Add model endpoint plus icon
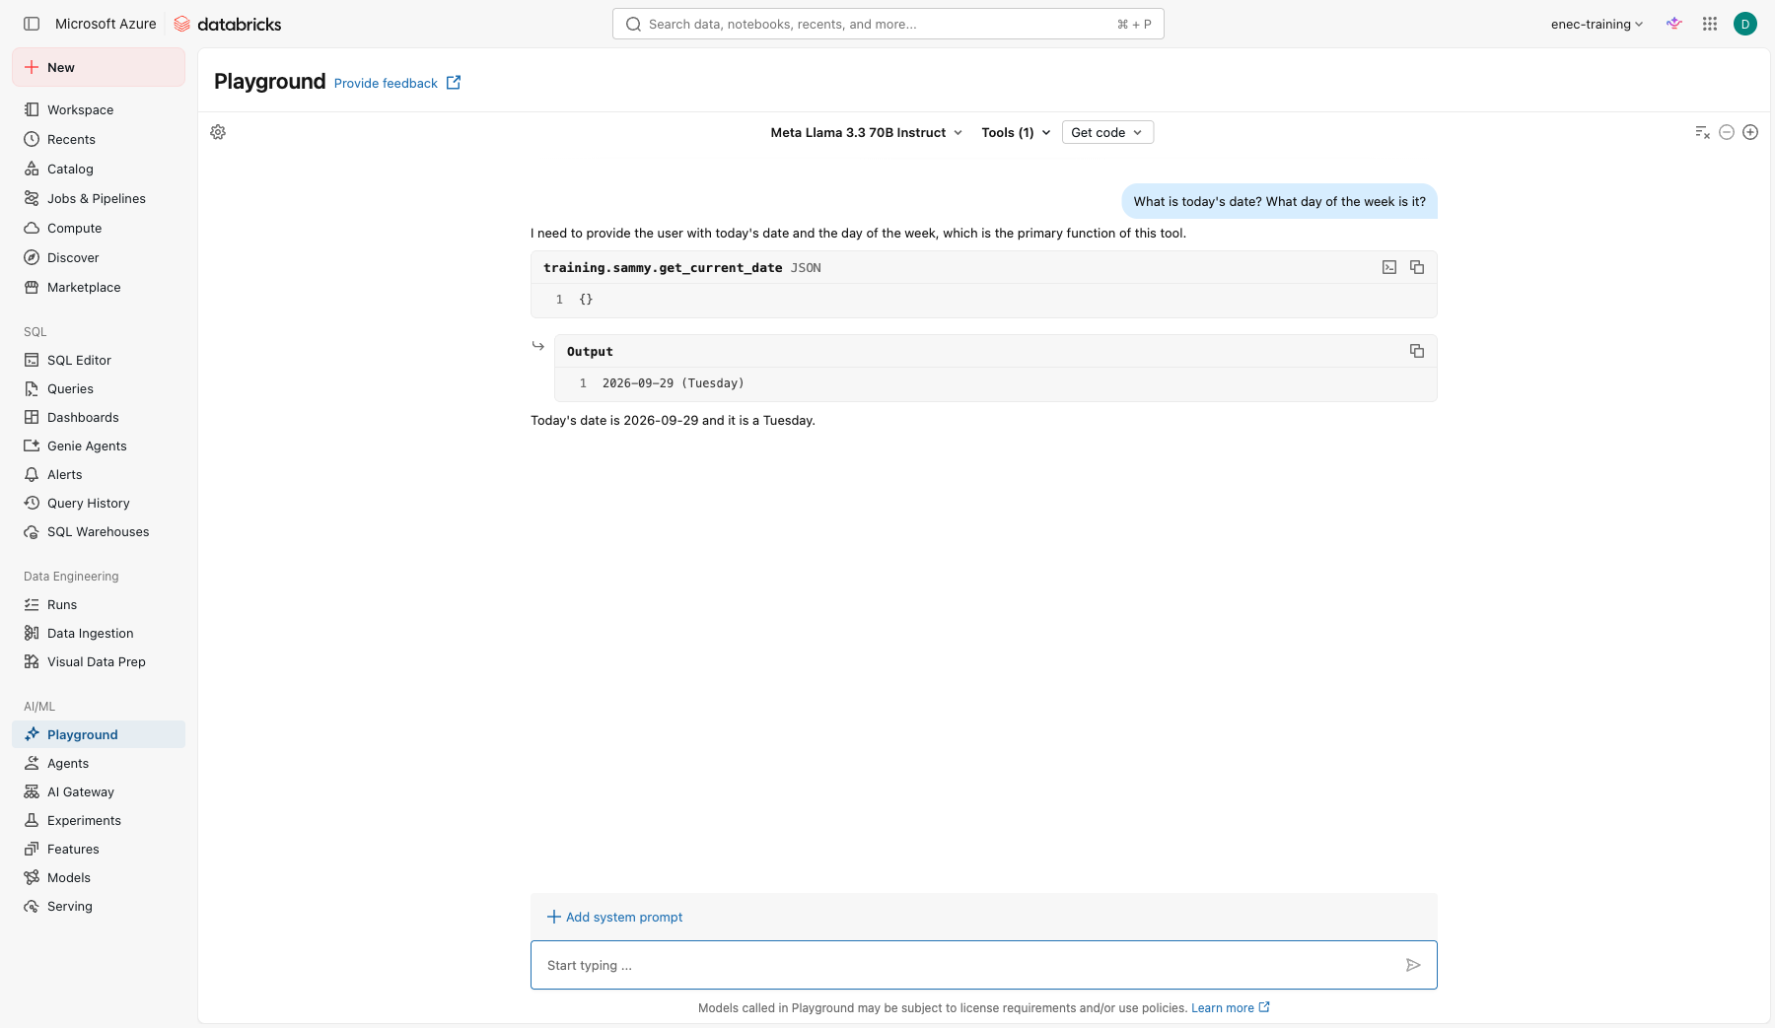Screen dimensions: 1775x1028 point(1750,132)
